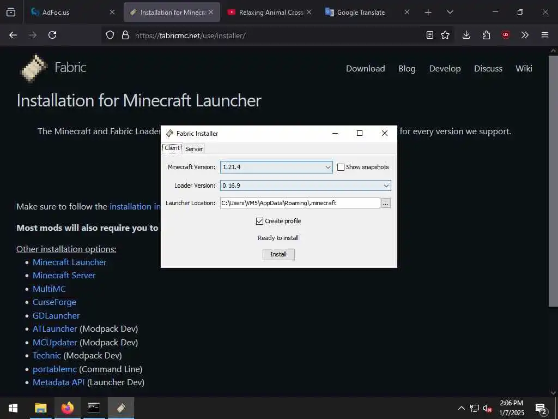The height and width of the screenshot is (419, 558).
Task: Show hidden system tray icons
Action: 461,408
